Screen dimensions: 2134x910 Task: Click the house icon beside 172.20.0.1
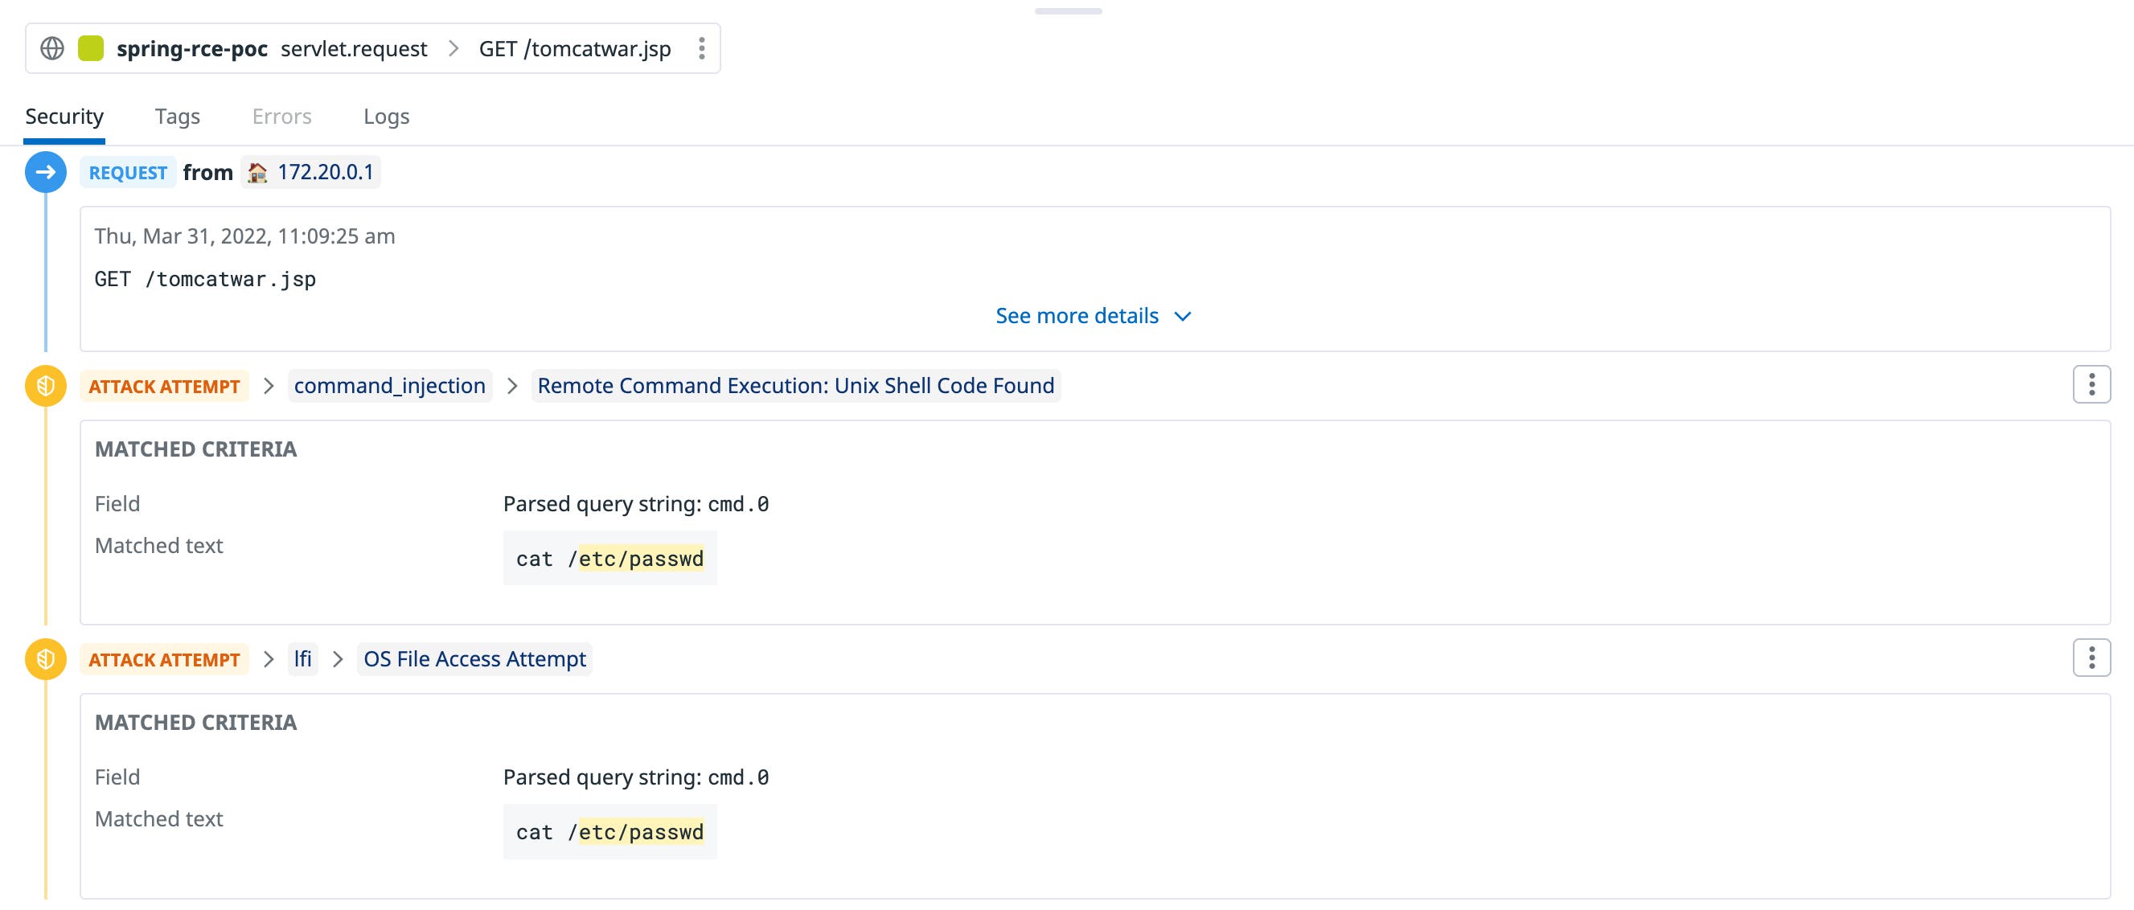click(256, 171)
